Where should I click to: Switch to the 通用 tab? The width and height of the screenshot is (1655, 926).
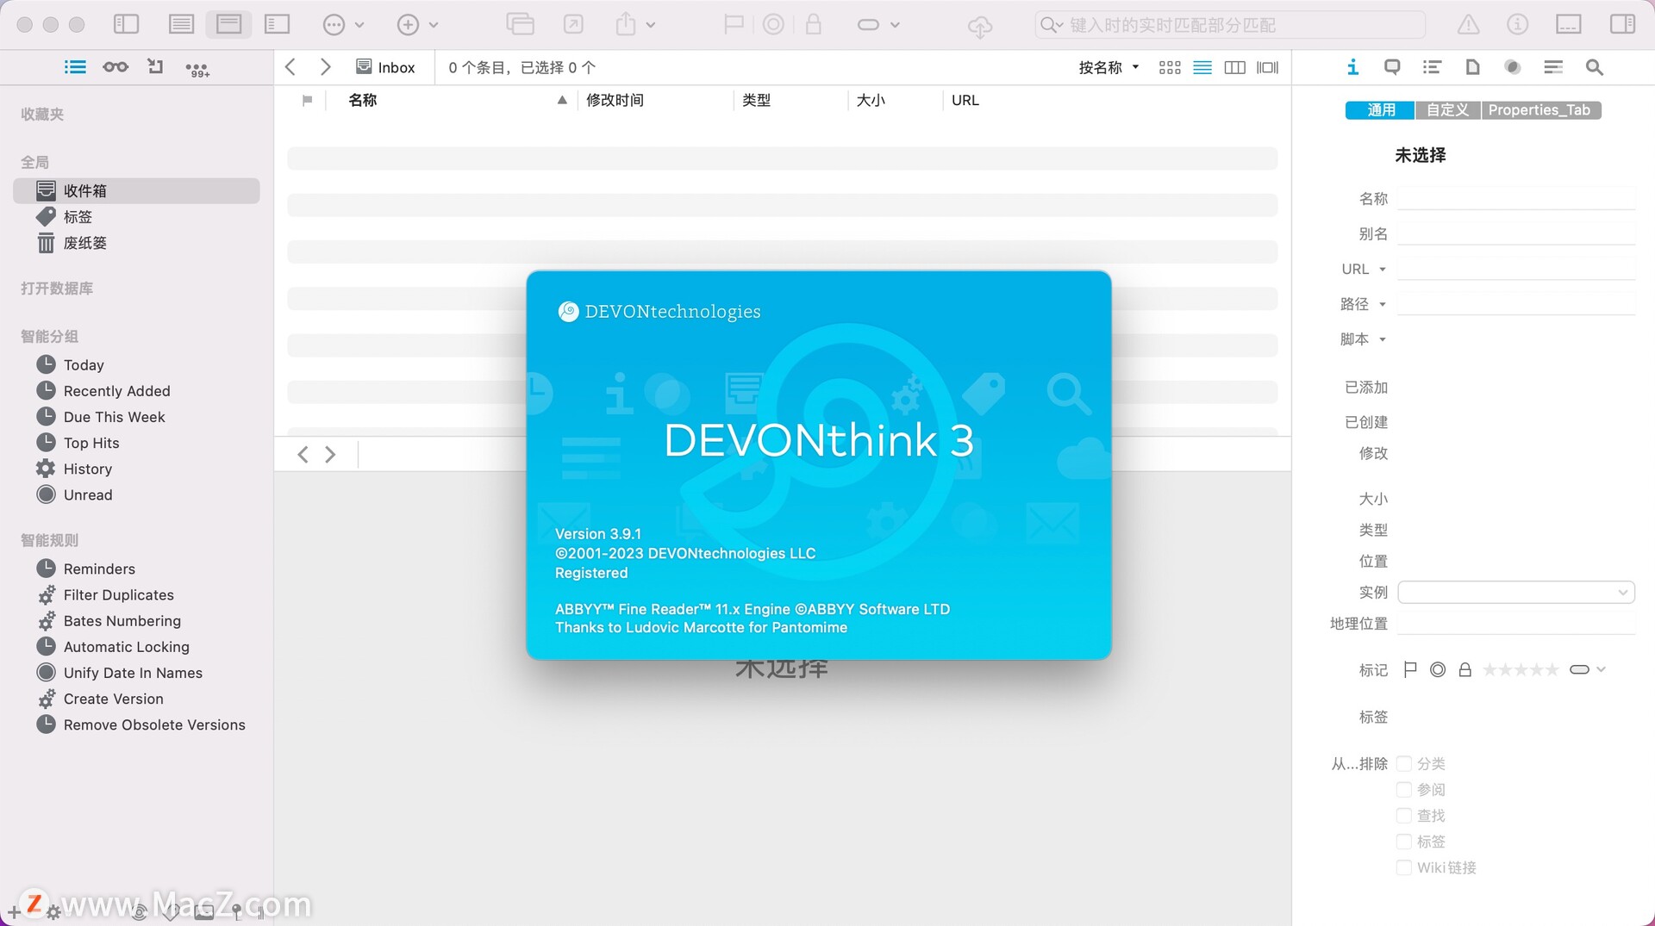point(1380,110)
